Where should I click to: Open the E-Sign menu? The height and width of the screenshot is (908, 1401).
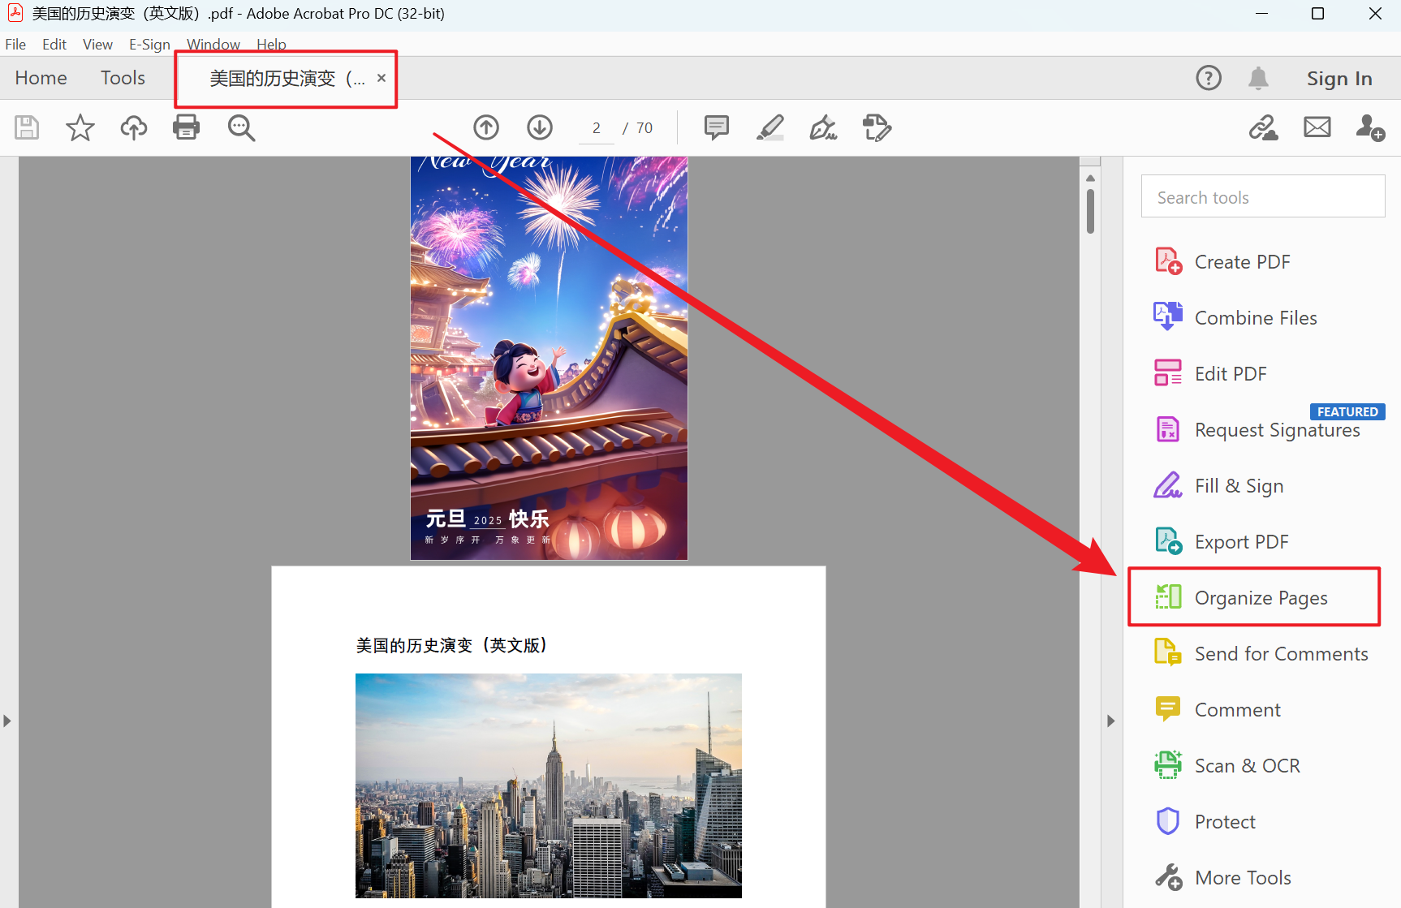149,45
